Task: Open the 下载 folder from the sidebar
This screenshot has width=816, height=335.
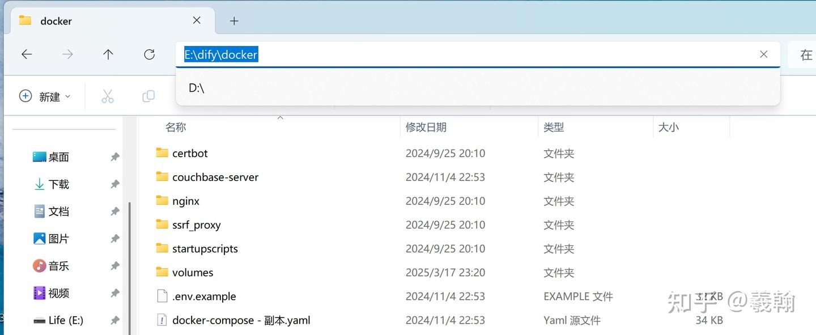Action: [59, 184]
